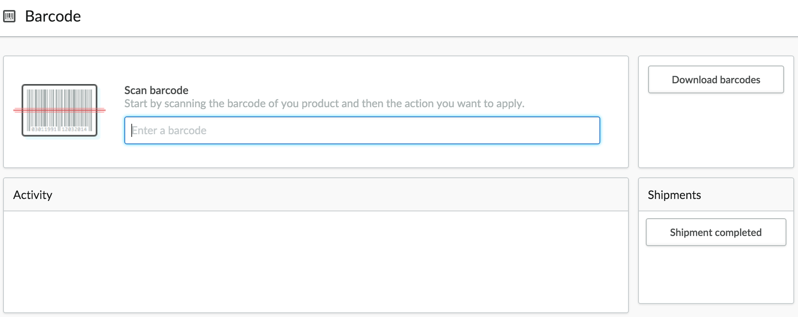Image resolution: width=798 pixels, height=317 pixels.
Task: Focus the Enter a barcode field
Action: (x=362, y=130)
